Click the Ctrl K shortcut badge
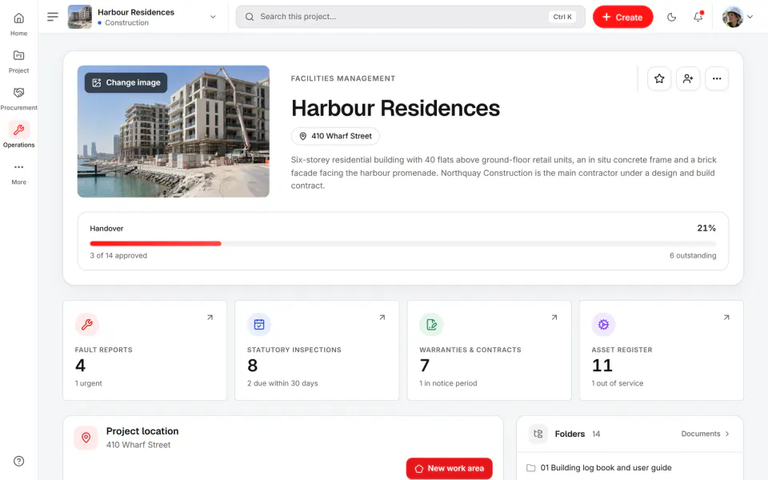The width and height of the screenshot is (768, 480). pos(562,17)
